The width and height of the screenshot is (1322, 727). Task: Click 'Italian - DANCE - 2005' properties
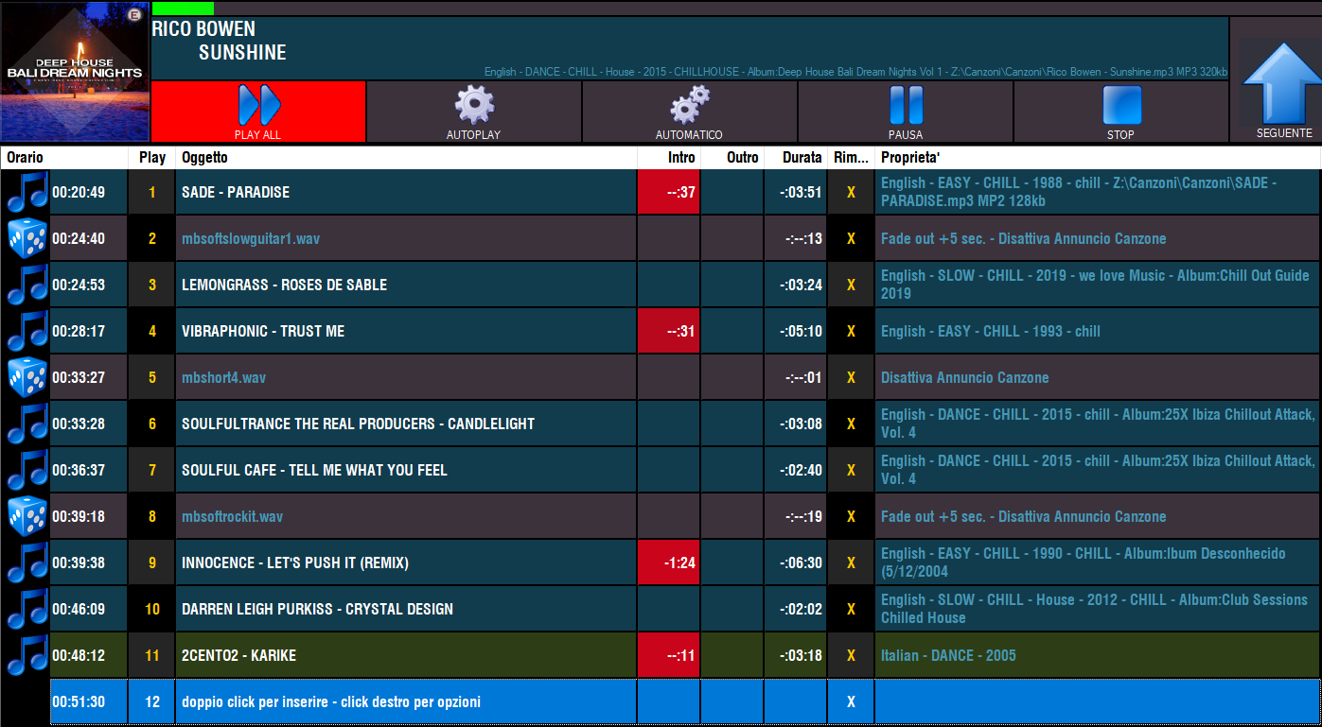948,655
